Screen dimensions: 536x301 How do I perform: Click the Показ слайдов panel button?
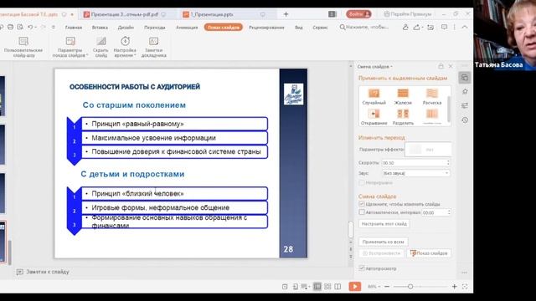[x=429, y=253]
